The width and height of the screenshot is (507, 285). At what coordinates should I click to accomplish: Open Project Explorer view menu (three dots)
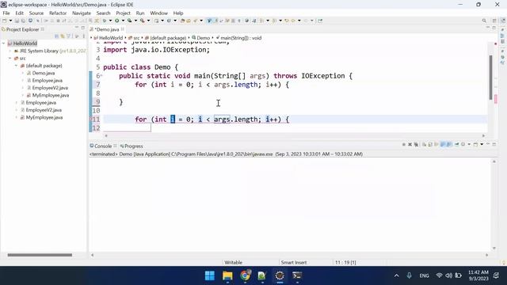coord(84,36)
